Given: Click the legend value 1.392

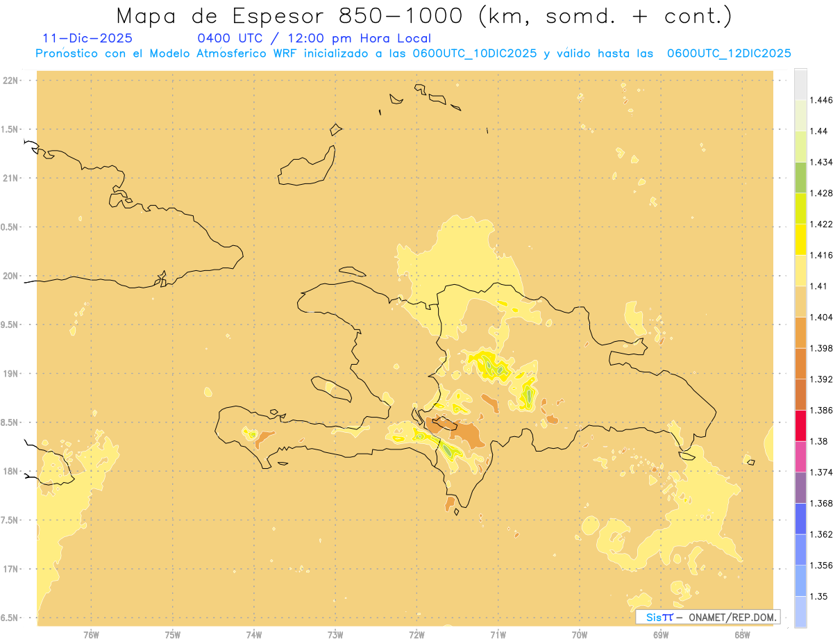Looking at the screenshot, I should 821,379.
